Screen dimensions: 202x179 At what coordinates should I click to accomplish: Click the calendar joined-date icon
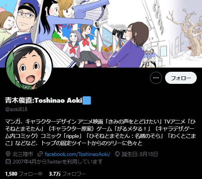coord(8,162)
